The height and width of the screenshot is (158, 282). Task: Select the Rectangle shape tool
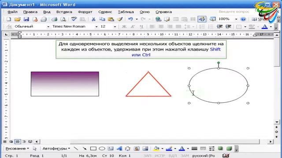[93, 148]
